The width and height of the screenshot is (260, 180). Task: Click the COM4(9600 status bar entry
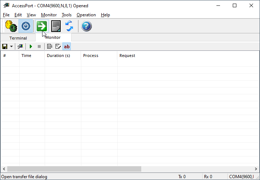[x=241, y=177]
